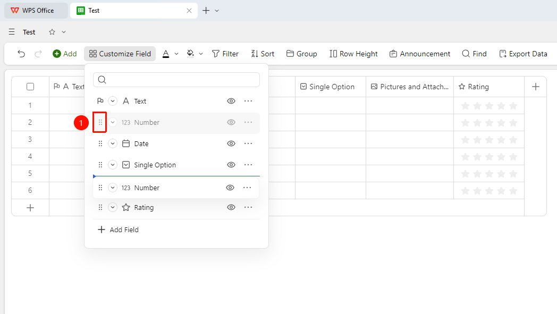Image resolution: width=557 pixels, height=314 pixels.
Task: Hide the Rating field via eye icon
Action: pyautogui.click(x=231, y=207)
